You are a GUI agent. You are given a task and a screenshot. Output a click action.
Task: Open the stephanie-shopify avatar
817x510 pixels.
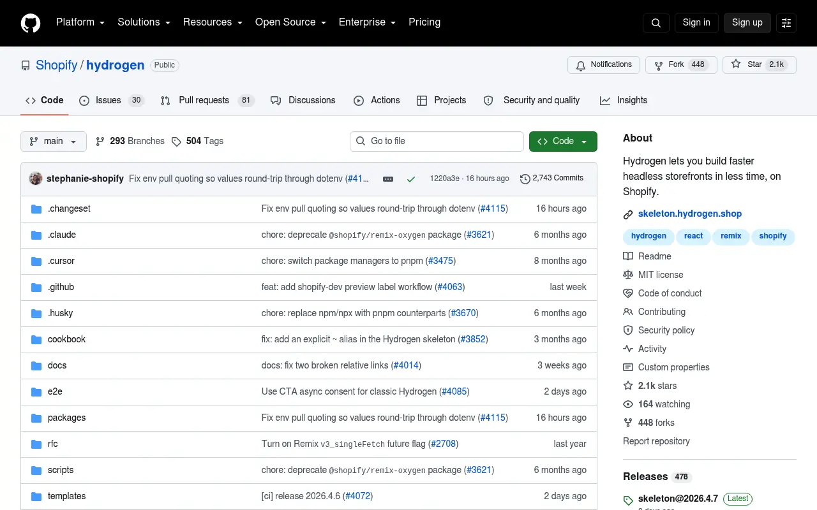[36, 178]
